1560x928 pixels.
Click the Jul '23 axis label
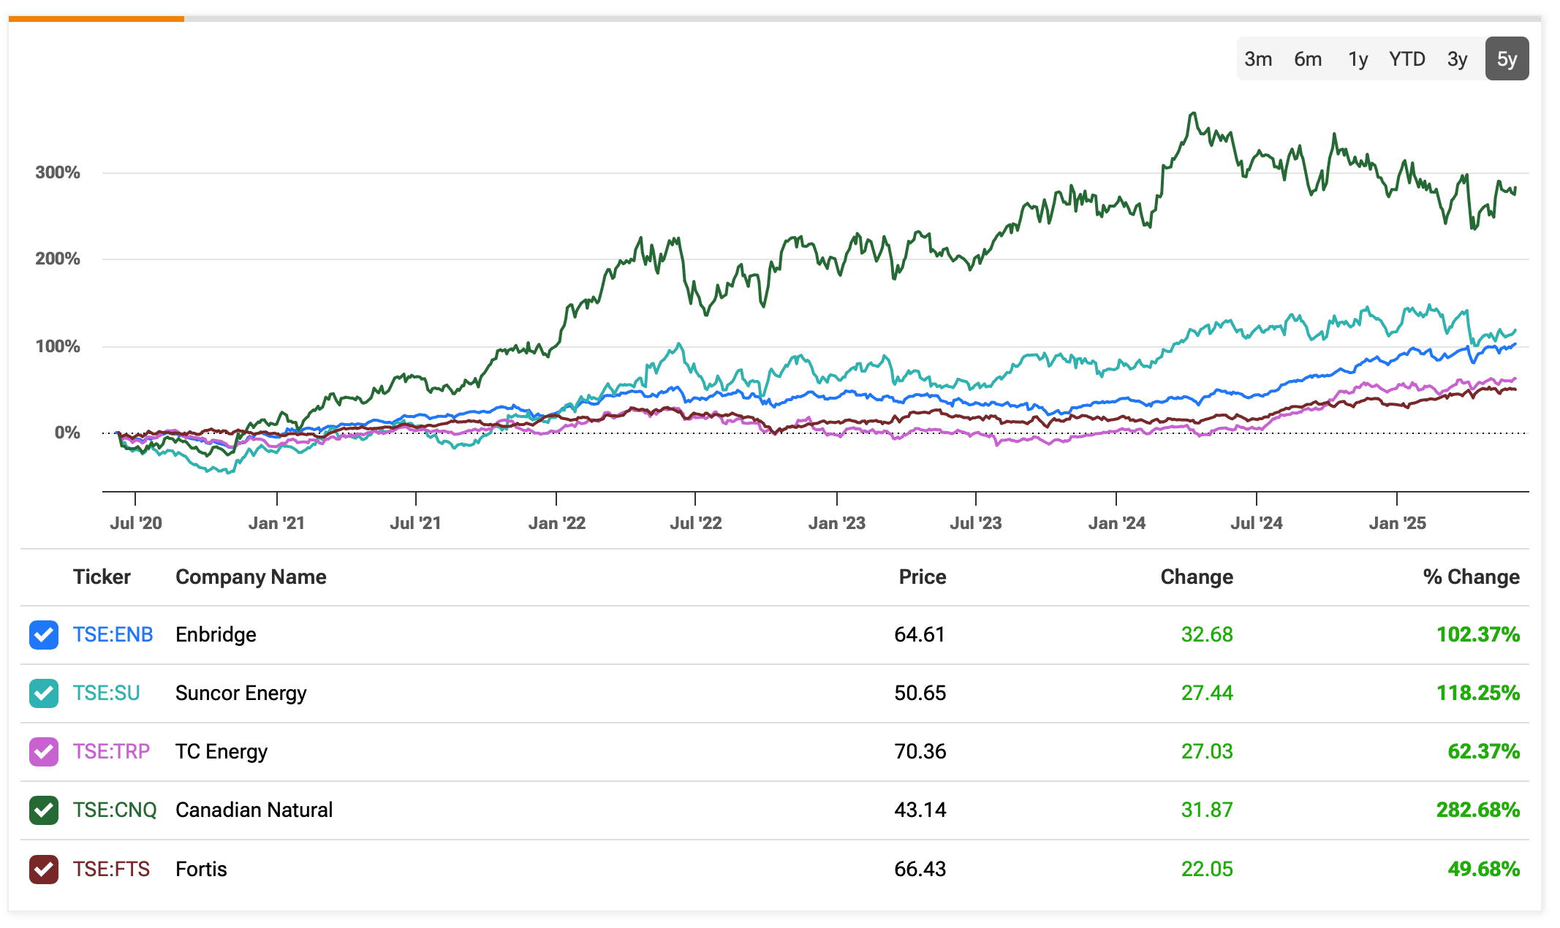[x=976, y=523]
